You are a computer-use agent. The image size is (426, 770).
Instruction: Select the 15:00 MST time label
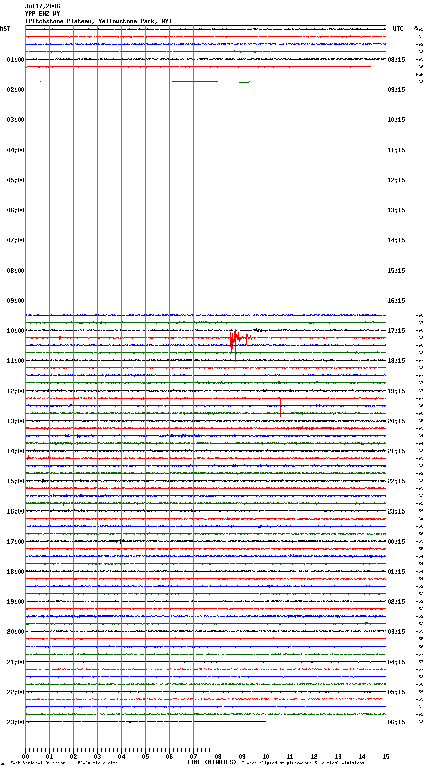click(x=16, y=481)
